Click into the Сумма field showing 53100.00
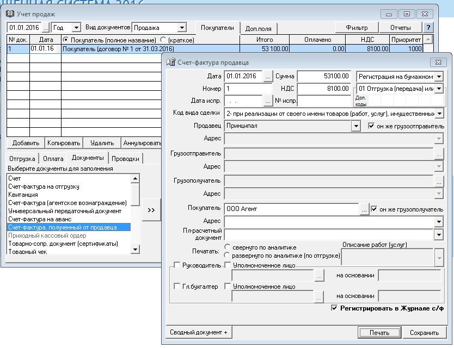 tap(324, 76)
